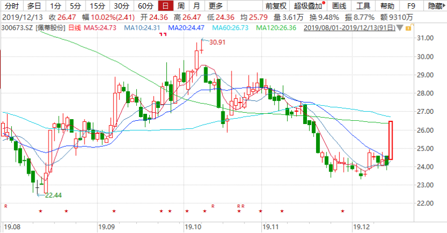Click the 19.11 date axis label
Screen dimensions: 447x233
point(271,227)
